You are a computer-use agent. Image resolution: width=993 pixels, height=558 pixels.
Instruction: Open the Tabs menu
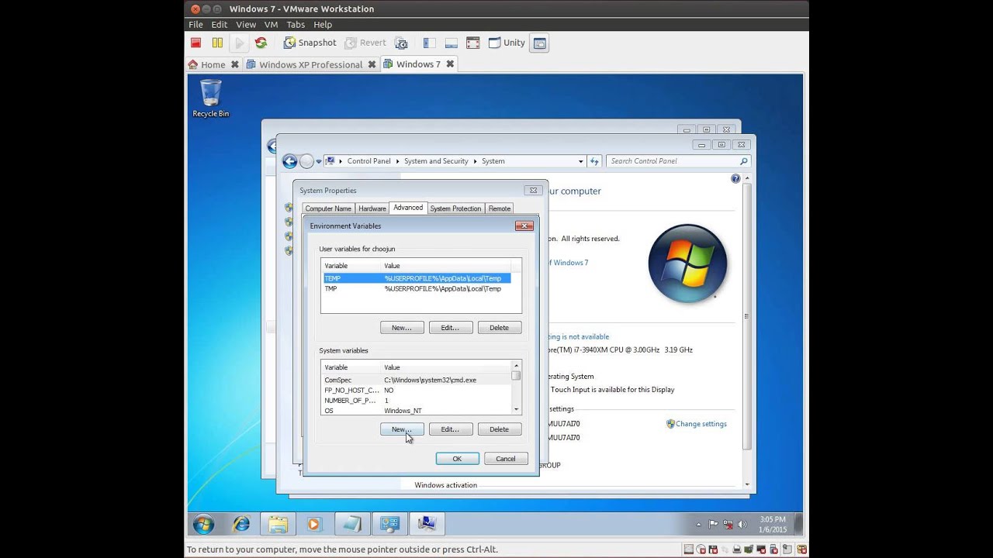pyautogui.click(x=296, y=25)
